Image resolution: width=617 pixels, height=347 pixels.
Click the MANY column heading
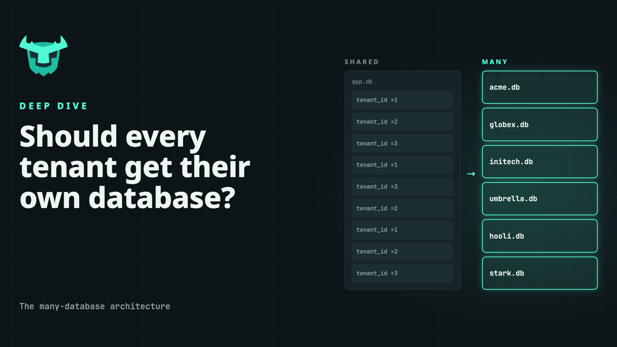(495, 62)
